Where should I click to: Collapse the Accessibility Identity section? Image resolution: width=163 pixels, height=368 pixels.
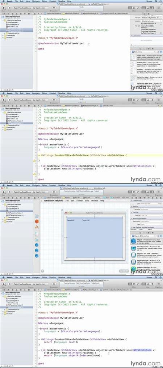tap(131, 218)
